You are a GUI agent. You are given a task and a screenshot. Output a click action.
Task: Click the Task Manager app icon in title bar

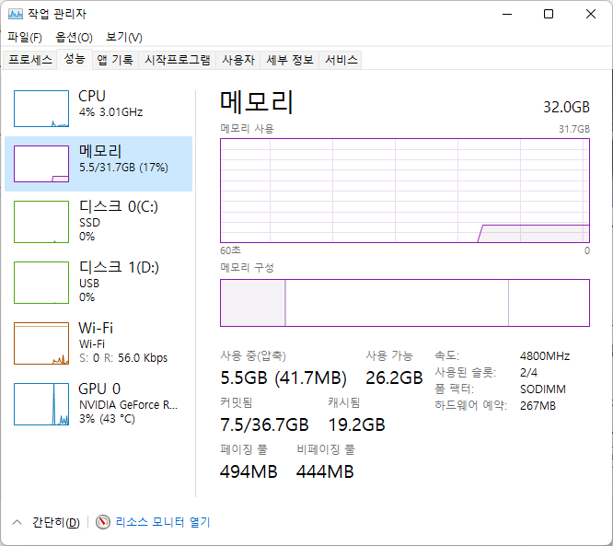tap(15, 14)
